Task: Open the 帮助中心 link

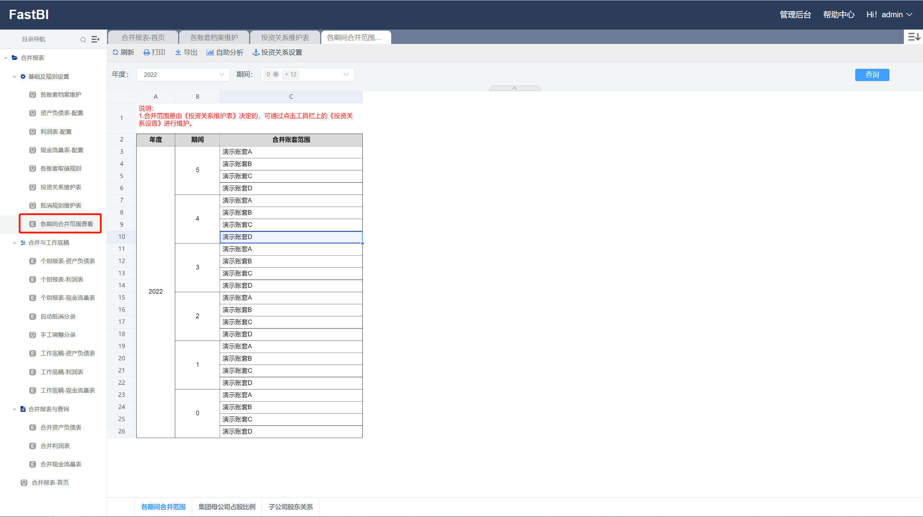Action: click(x=839, y=15)
